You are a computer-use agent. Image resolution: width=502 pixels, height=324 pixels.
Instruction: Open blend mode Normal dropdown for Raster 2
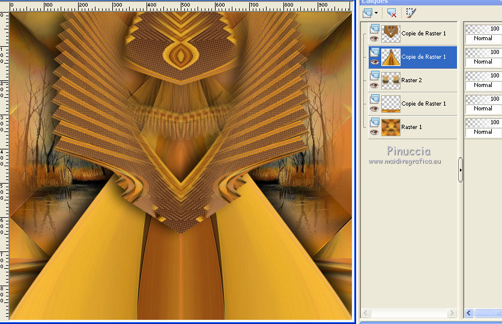coord(483,85)
